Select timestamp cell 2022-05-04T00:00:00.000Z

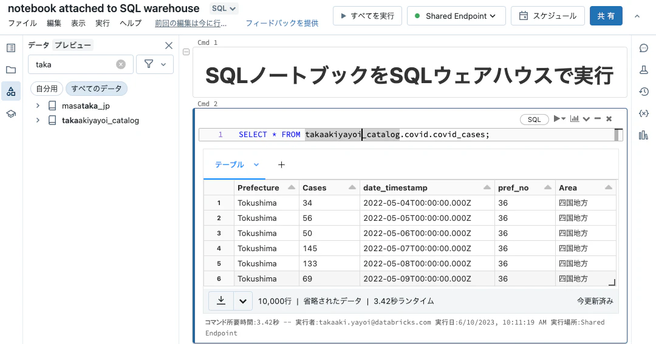tap(427, 203)
